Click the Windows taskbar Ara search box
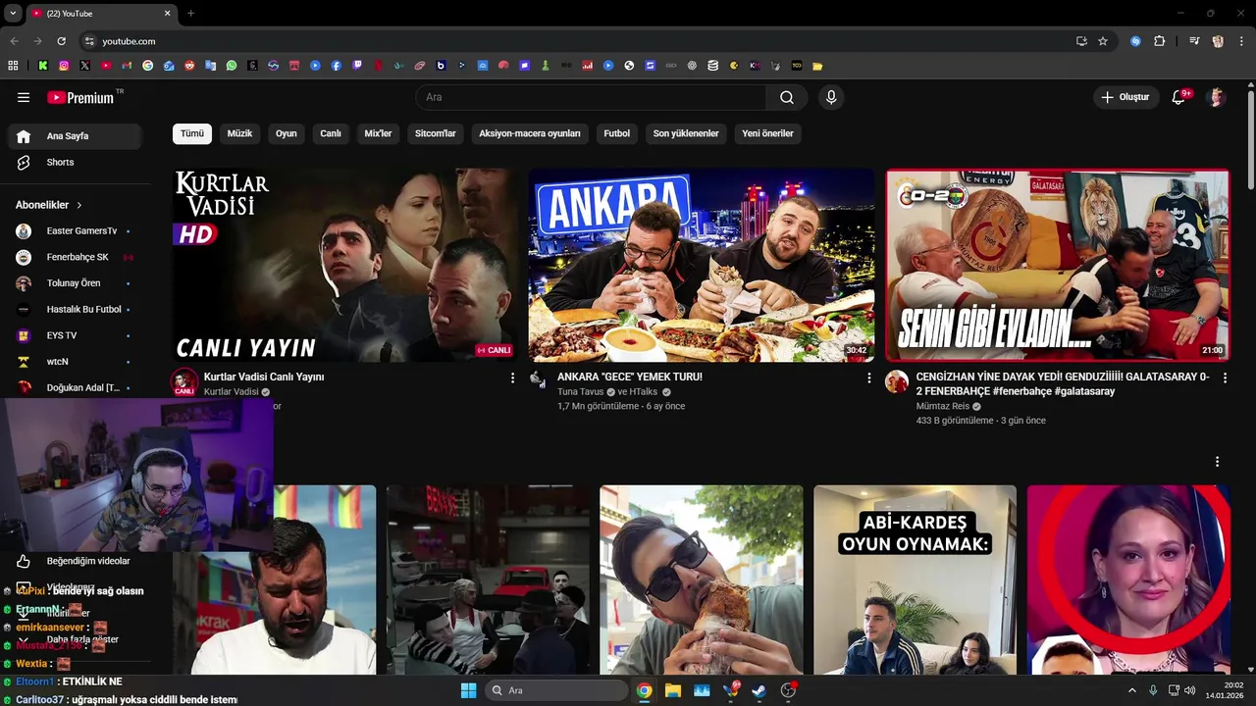Viewport: 1256px width, 706px height. tap(556, 690)
